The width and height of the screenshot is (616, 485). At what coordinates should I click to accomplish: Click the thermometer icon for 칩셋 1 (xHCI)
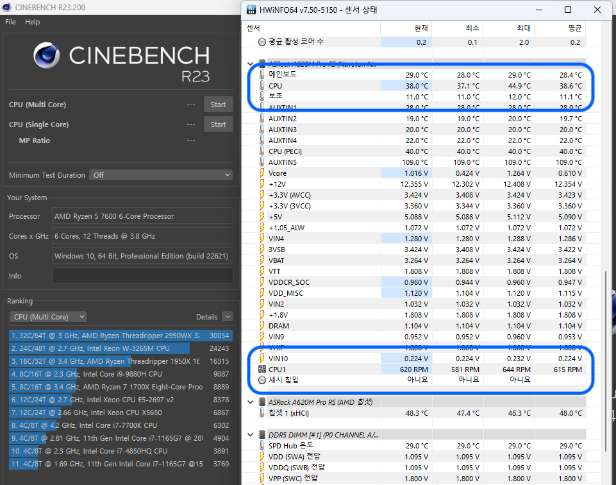(262, 413)
